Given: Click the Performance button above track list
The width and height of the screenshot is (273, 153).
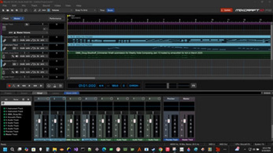Looking at the screenshot, I should pos(55,18).
